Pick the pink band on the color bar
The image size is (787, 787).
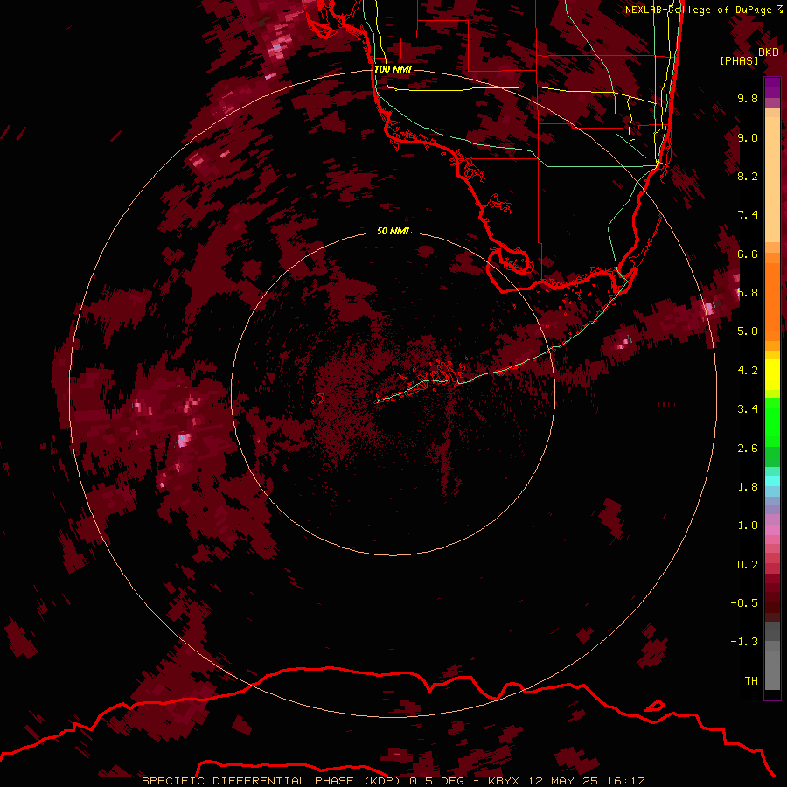coord(772,530)
